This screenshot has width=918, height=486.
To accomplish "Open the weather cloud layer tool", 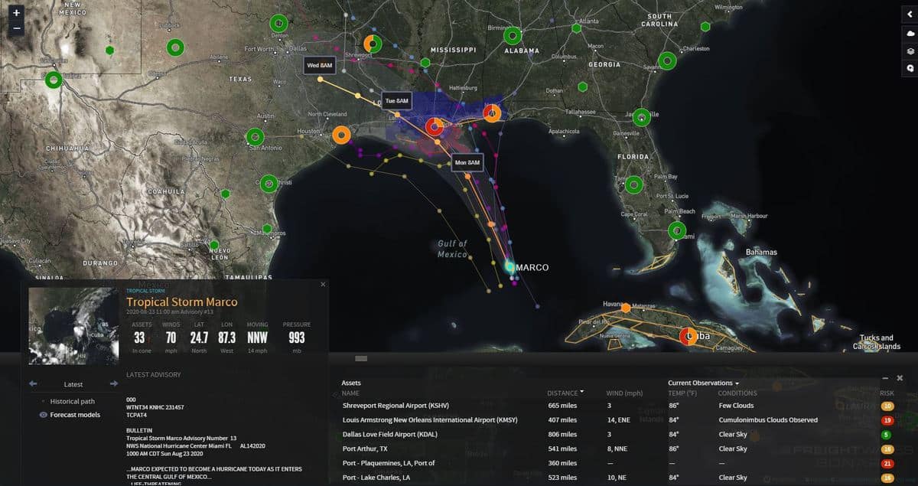I will click(910, 34).
